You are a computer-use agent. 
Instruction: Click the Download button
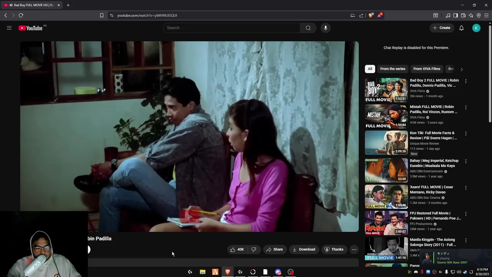[x=304, y=249]
